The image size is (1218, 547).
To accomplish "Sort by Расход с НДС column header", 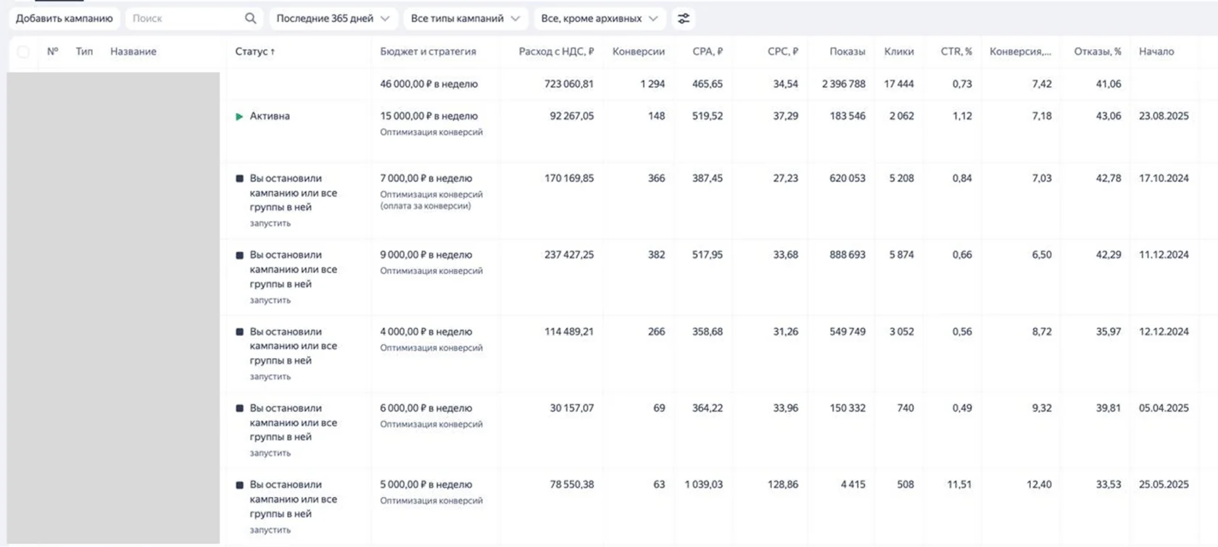I will (555, 51).
